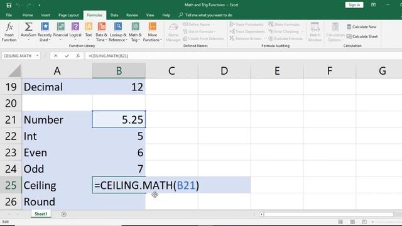Screen dimensions: 402x226
Task: Open the AutoSum function
Action: (28, 32)
